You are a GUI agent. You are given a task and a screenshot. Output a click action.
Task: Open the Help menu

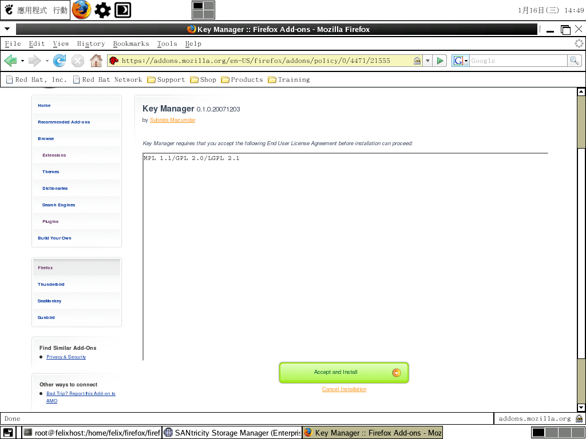click(x=193, y=43)
